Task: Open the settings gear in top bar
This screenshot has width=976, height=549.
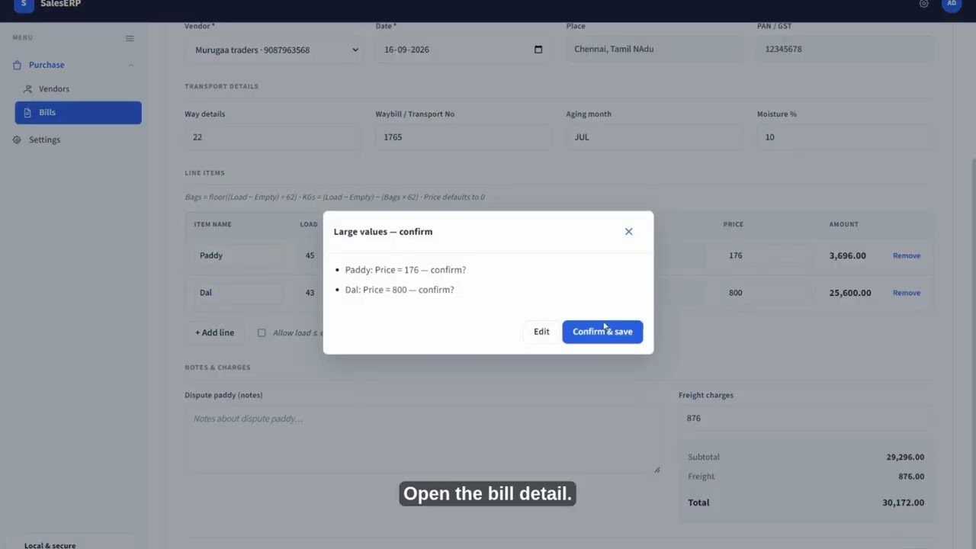Action: click(x=924, y=4)
